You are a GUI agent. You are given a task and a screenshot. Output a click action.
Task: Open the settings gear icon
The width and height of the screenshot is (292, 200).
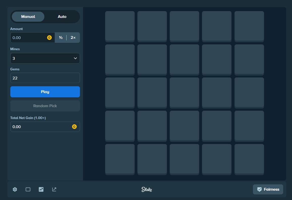coord(15,189)
